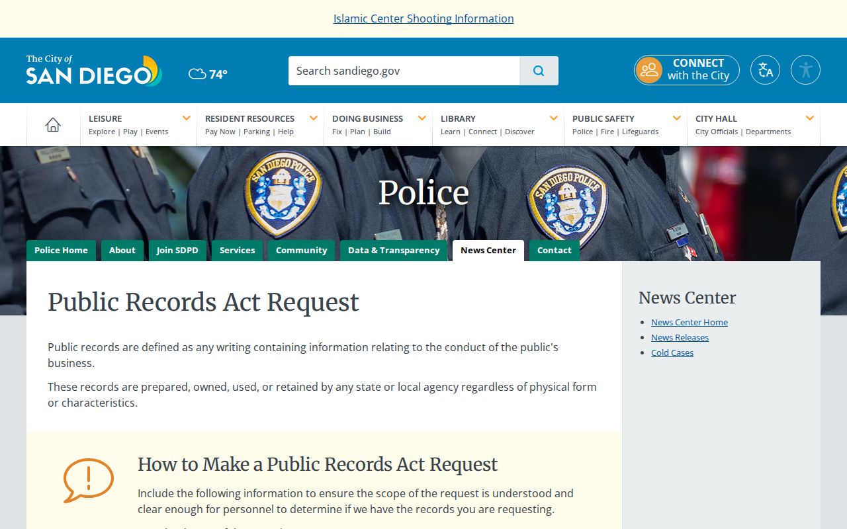Click Police | Fire | Lifeguards subtitle

(615, 132)
